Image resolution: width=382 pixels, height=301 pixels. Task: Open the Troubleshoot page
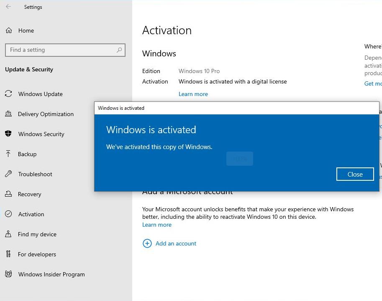click(35, 174)
